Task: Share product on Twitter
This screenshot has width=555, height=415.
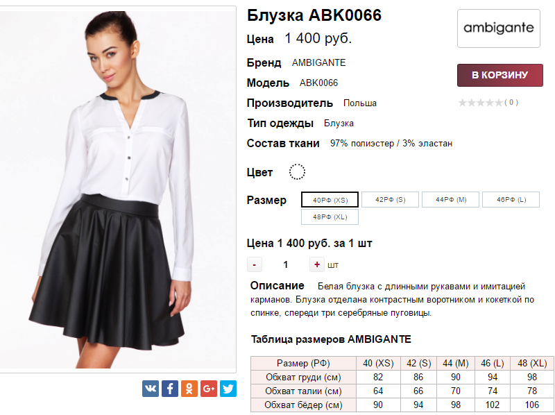Action: 228,389
